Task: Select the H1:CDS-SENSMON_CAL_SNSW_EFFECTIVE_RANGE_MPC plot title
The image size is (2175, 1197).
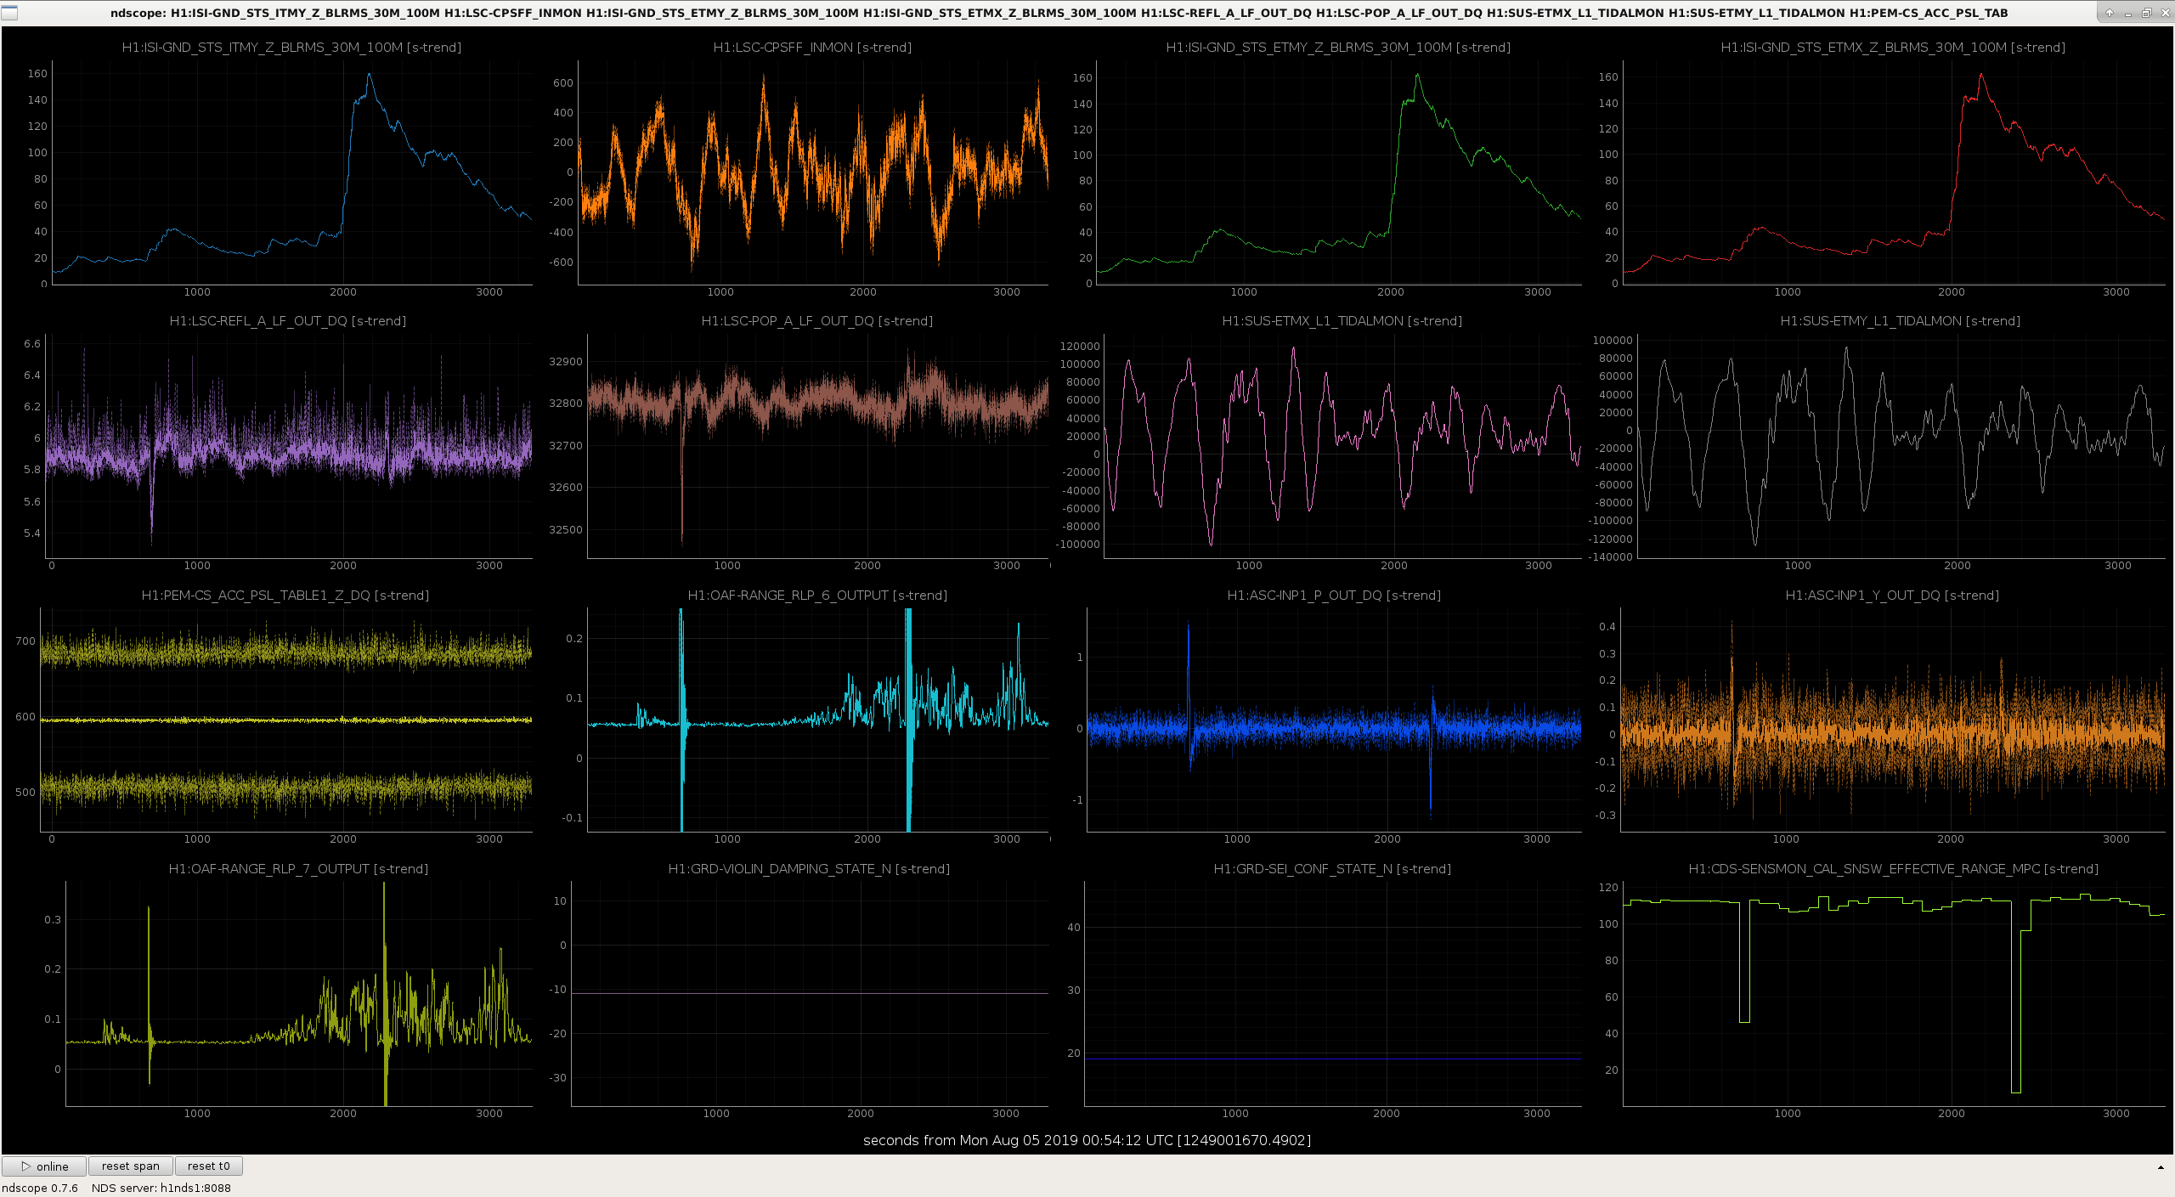Action: tap(1894, 869)
